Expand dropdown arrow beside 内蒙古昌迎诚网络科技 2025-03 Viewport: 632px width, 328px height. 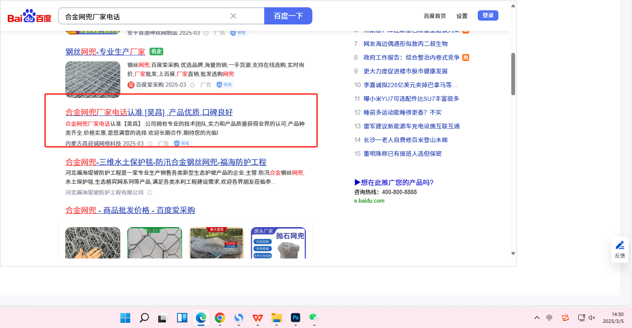(x=150, y=144)
